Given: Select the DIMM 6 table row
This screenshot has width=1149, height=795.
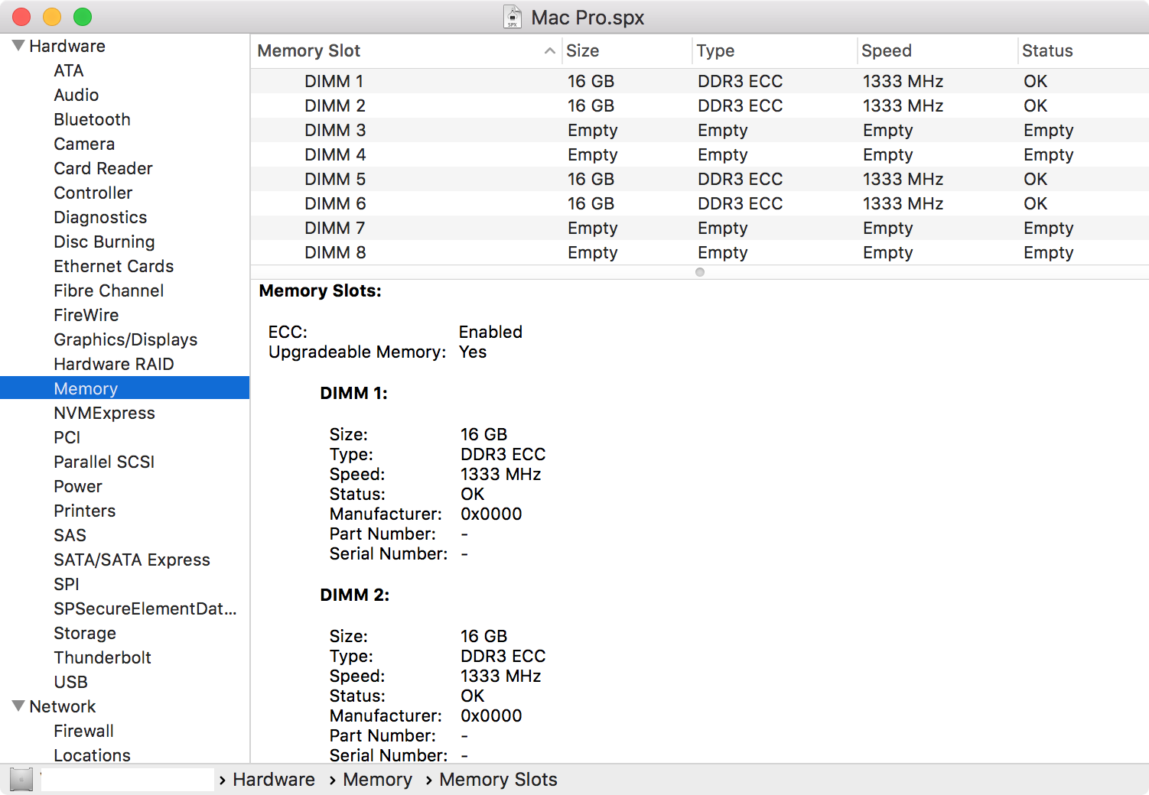Looking at the screenshot, I should tap(699, 203).
